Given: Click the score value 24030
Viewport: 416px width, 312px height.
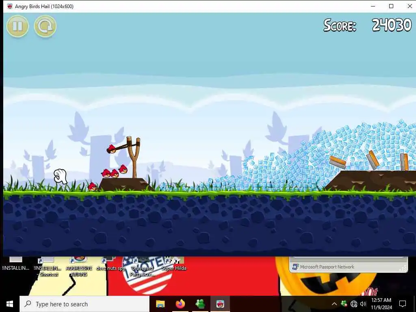Looking at the screenshot, I should [x=392, y=25].
